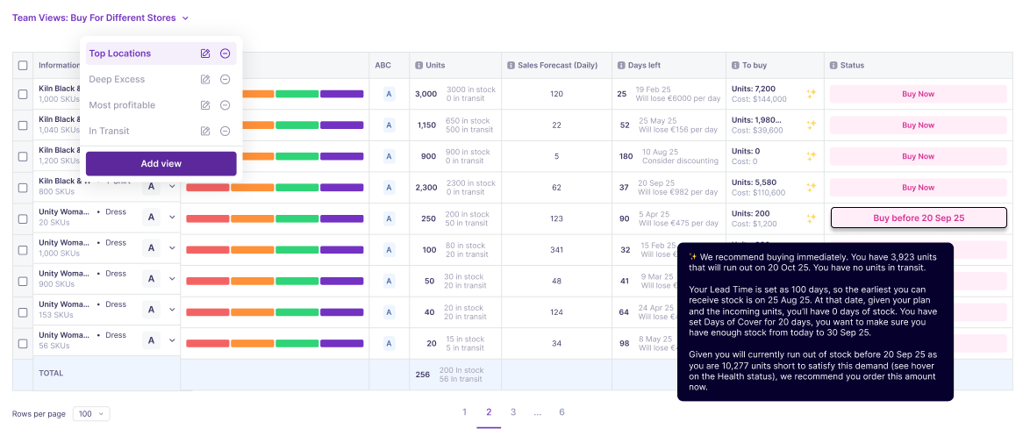Expand chevron in the Unity Dress 56 SKUs row
Viewport: 1030px width, 429px height.
172,340
